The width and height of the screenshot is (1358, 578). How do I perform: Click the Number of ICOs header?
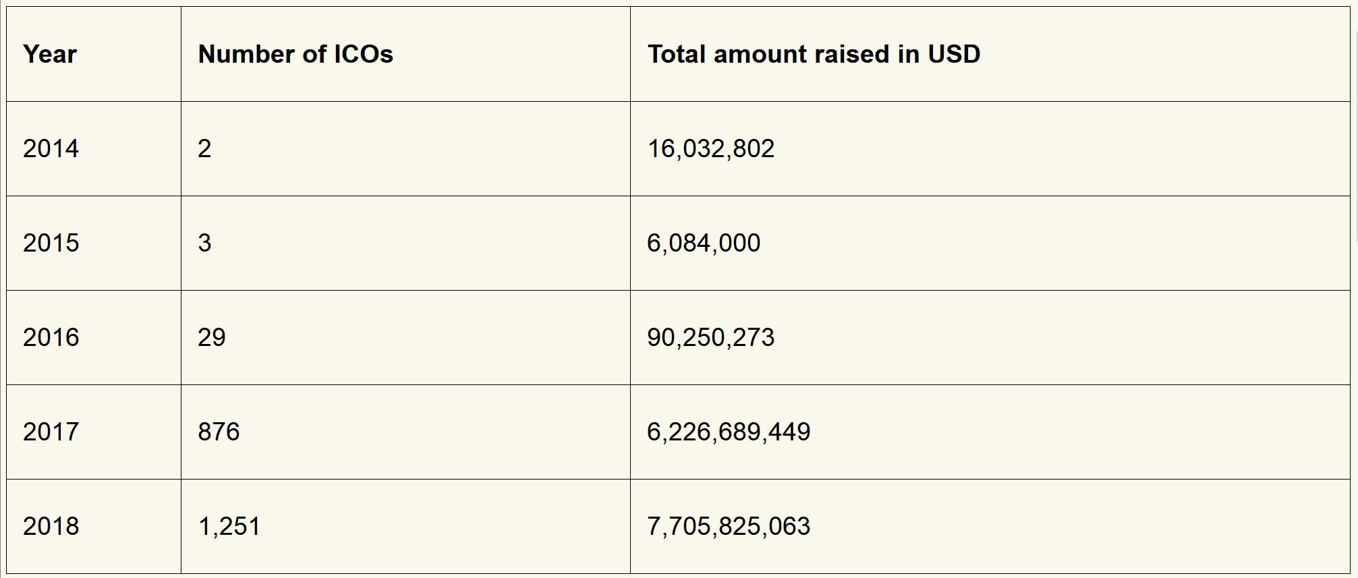[x=295, y=54]
